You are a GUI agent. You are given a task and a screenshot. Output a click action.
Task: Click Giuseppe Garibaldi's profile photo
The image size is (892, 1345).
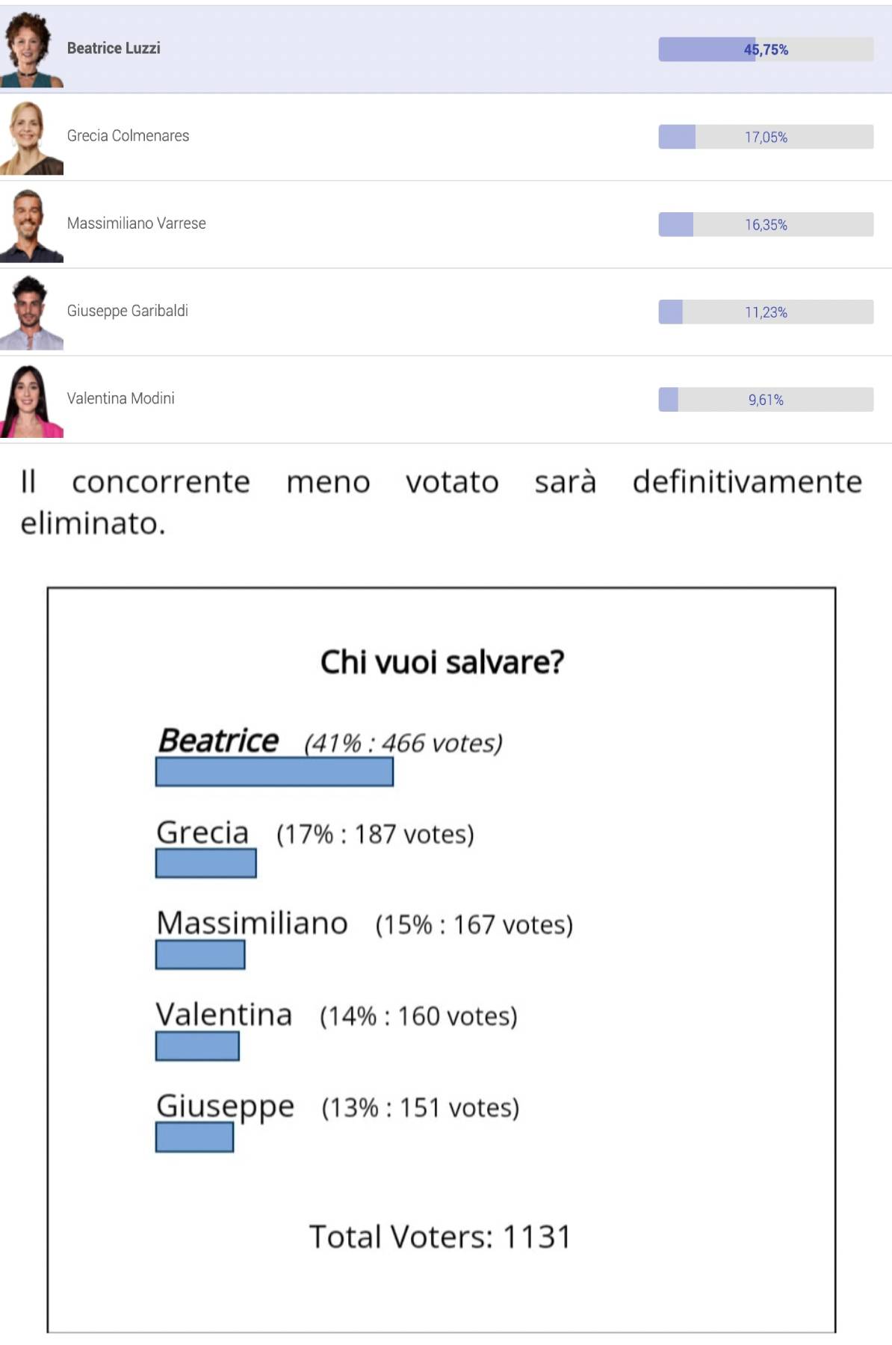31,312
